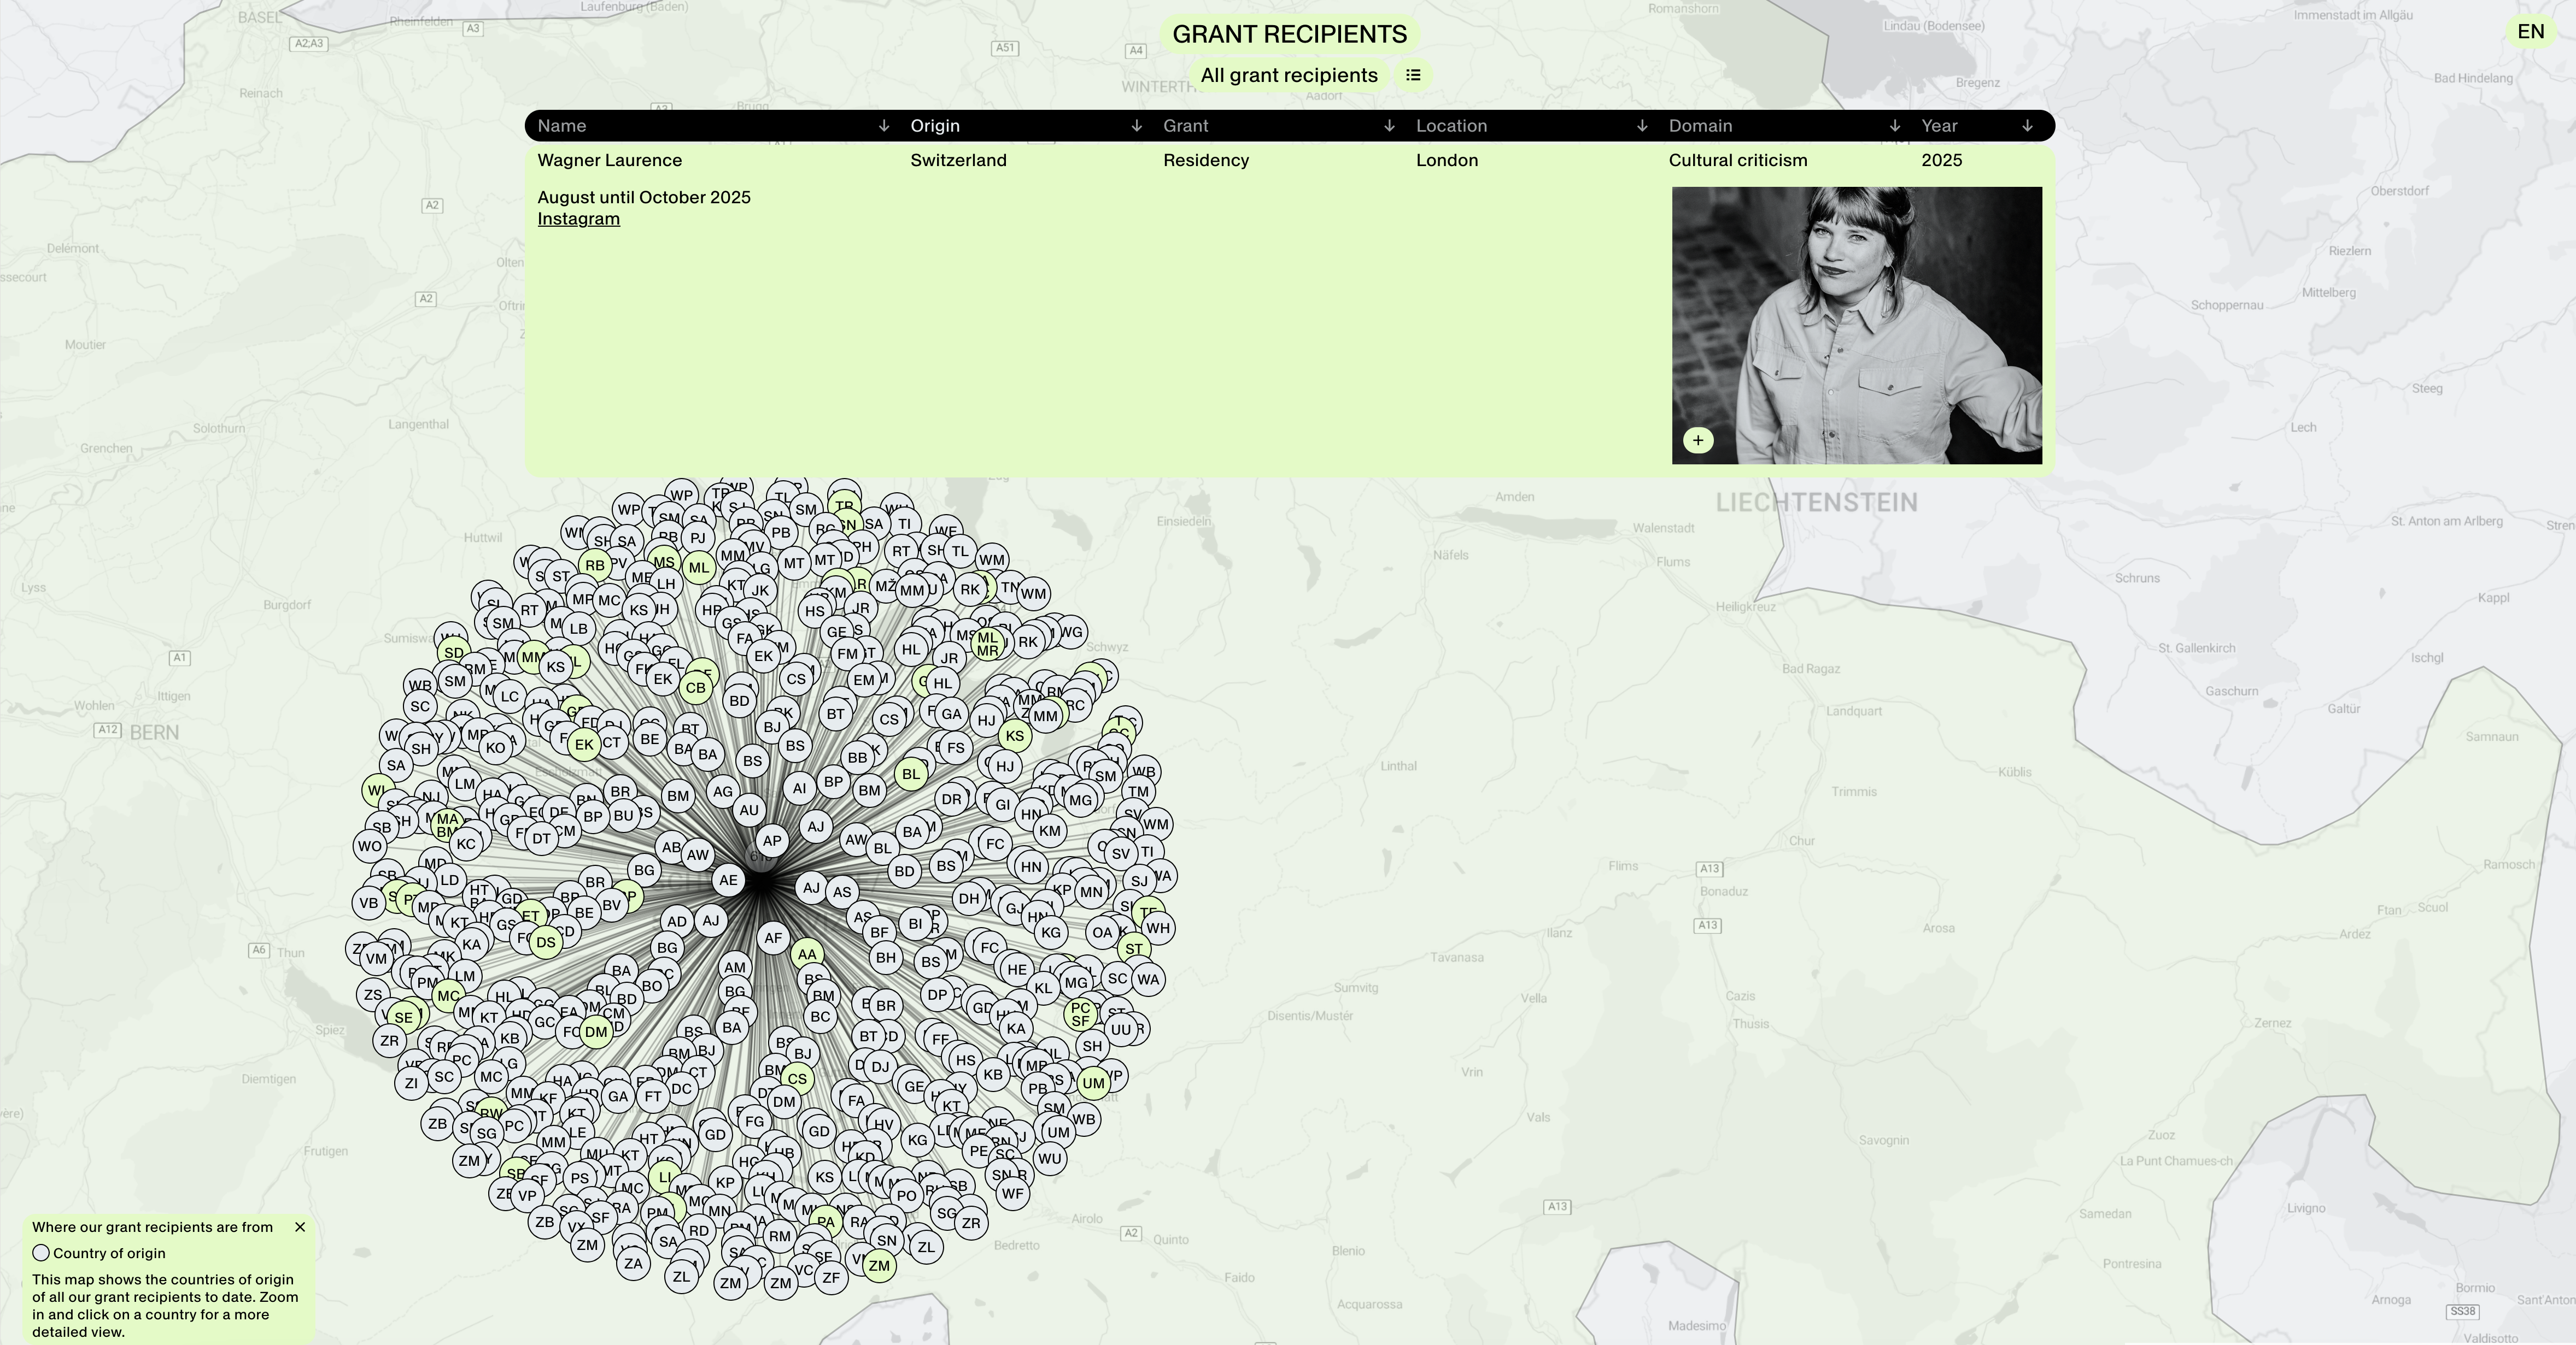Sort by the Origin column arrow
The height and width of the screenshot is (1345, 2576).
(1136, 126)
